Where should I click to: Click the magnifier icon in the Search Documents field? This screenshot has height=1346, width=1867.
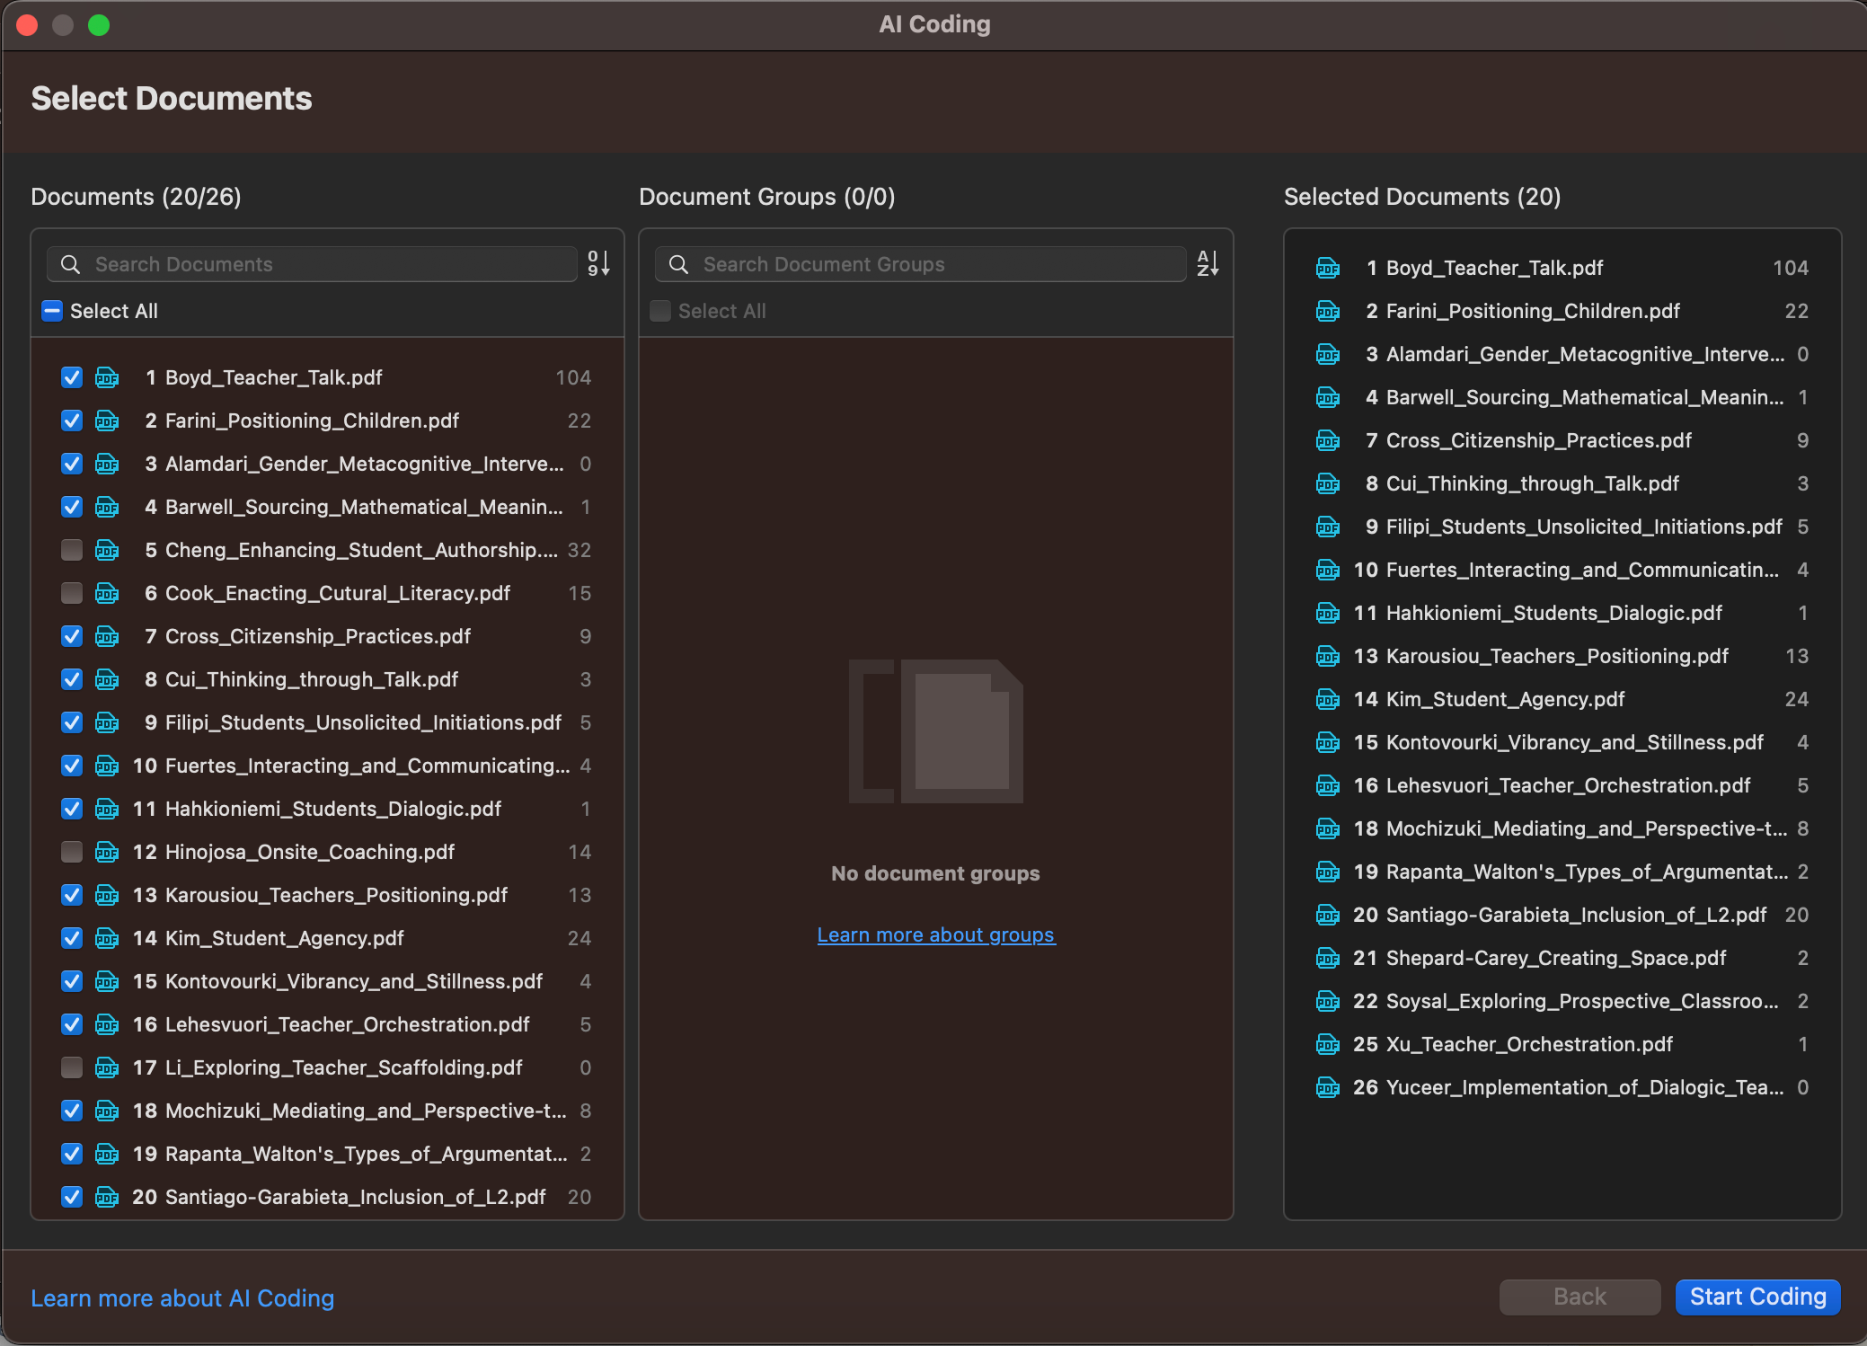click(x=70, y=264)
